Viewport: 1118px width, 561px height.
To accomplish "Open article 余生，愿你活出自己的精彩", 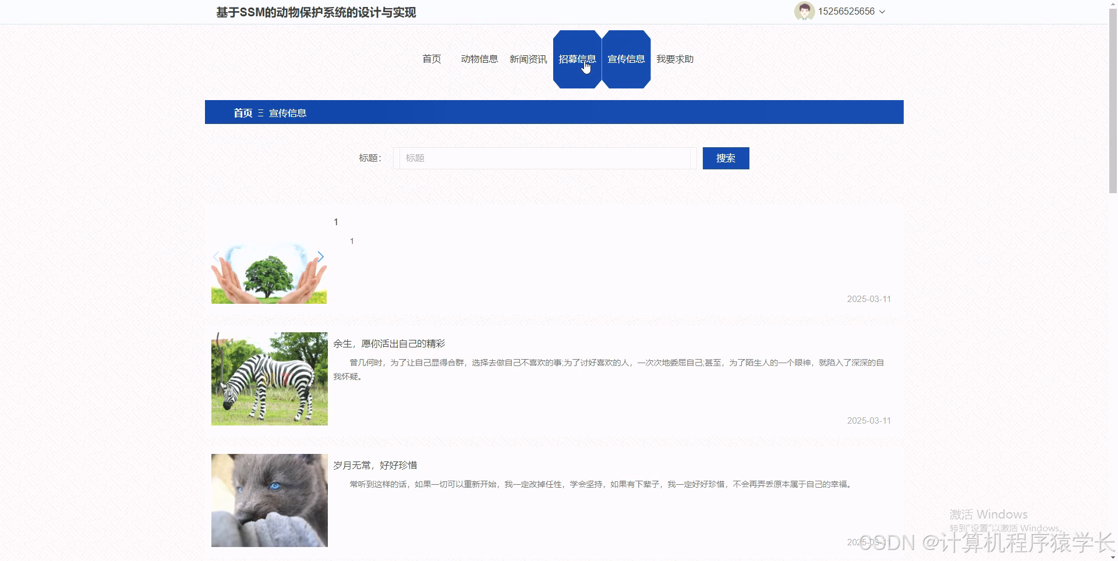I will tap(389, 343).
